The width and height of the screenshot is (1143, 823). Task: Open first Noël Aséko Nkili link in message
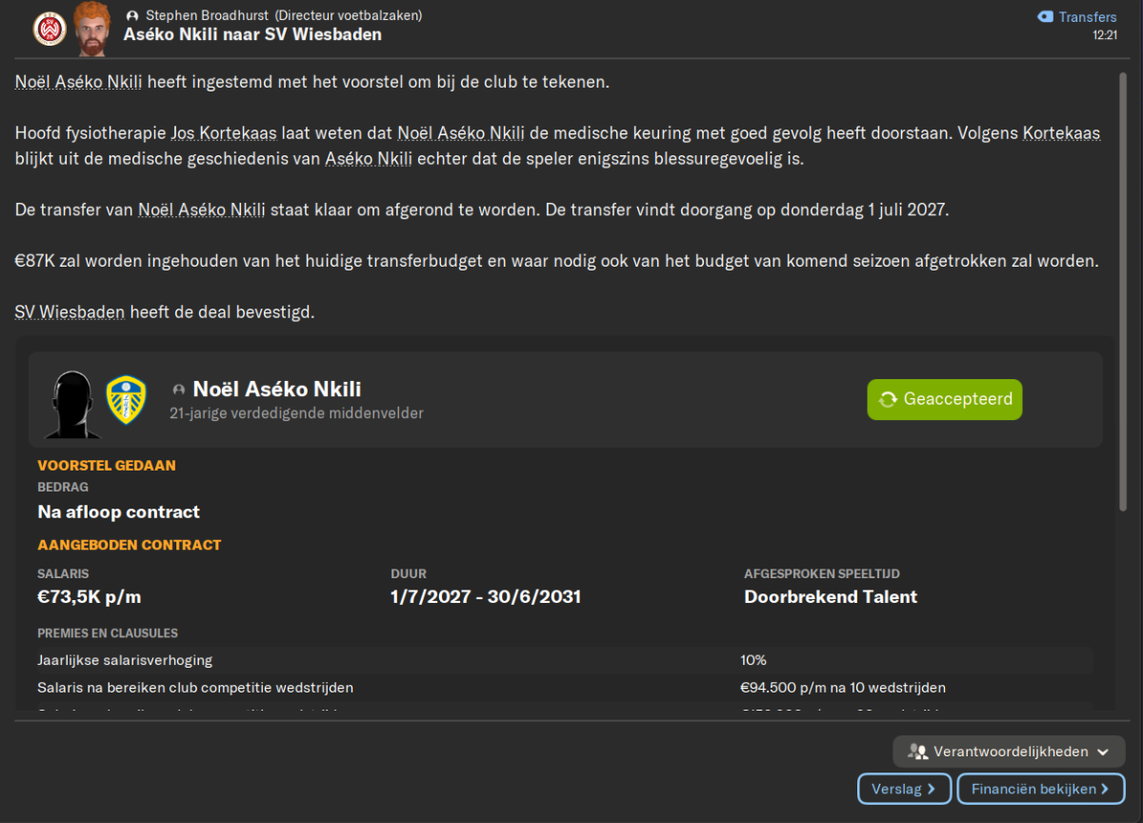click(78, 82)
